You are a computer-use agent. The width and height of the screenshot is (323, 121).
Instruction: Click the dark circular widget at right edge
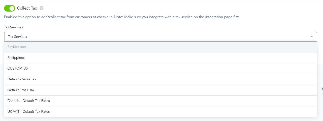pyautogui.click(x=322, y=89)
